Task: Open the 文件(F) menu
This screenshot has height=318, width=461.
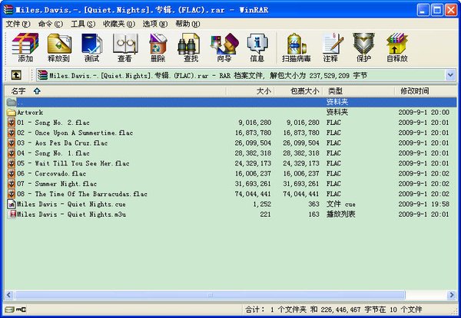Action: pos(18,24)
